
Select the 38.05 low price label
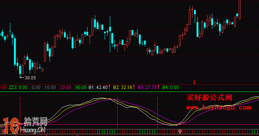coord(30,78)
